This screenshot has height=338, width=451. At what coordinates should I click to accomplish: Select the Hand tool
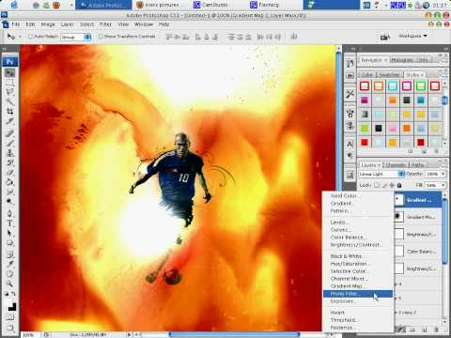click(10, 274)
